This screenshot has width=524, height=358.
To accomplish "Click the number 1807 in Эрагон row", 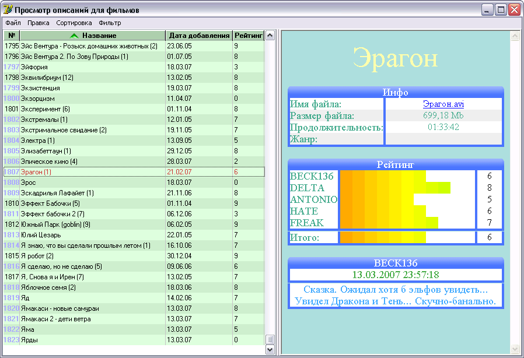I will click(x=11, y=172).
